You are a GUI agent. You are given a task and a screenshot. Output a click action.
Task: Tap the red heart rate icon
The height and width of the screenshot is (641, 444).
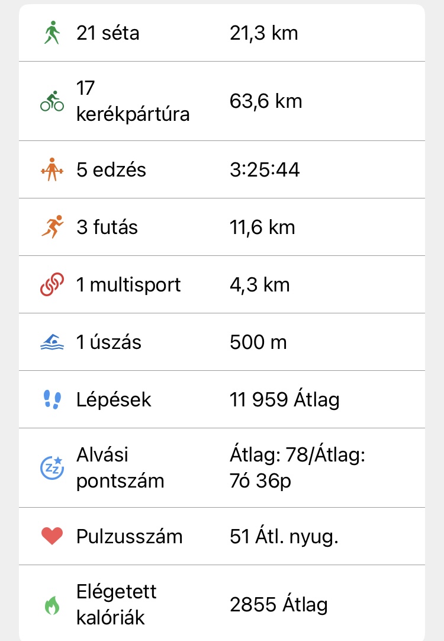(x=52, y=536)
